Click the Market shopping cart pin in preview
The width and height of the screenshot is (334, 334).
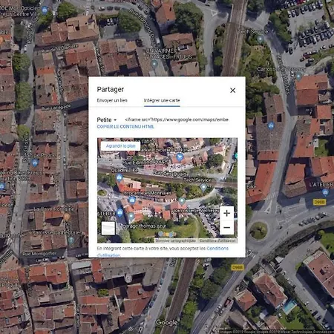click(x=180, y=157)
